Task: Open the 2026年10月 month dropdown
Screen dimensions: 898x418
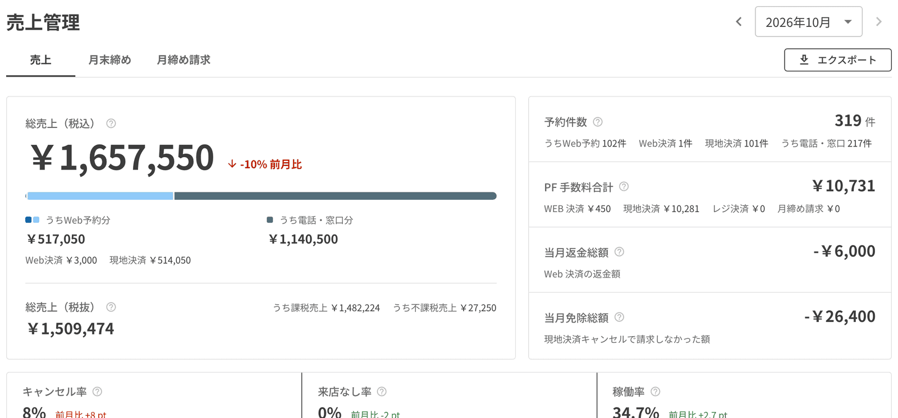Action: tap(808, 22)
